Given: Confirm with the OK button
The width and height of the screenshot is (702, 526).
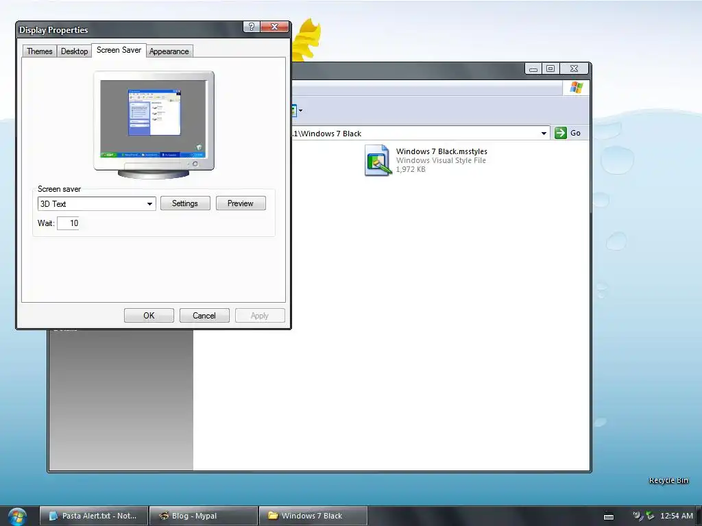Looking at the screenshot, I should click(x=149, y=315).
